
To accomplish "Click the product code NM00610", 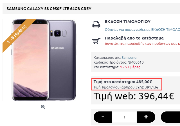I will 136,62.
